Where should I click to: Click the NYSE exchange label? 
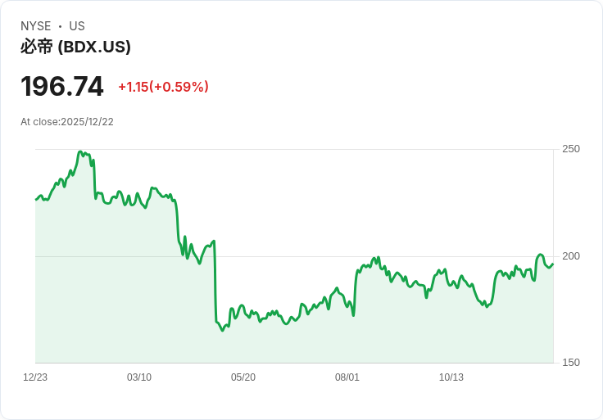point(35,26)
